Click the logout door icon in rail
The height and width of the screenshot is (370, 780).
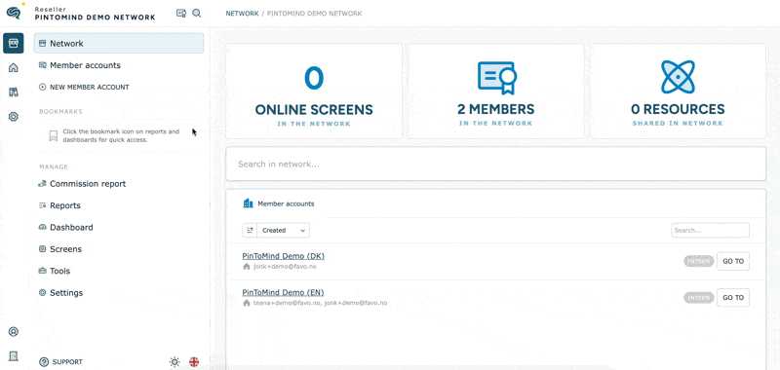[14, 355]
